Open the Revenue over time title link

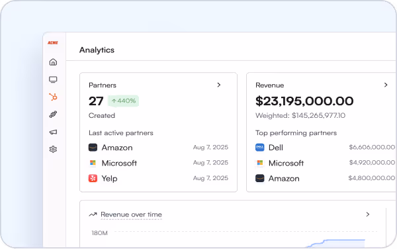click(131, 215)
